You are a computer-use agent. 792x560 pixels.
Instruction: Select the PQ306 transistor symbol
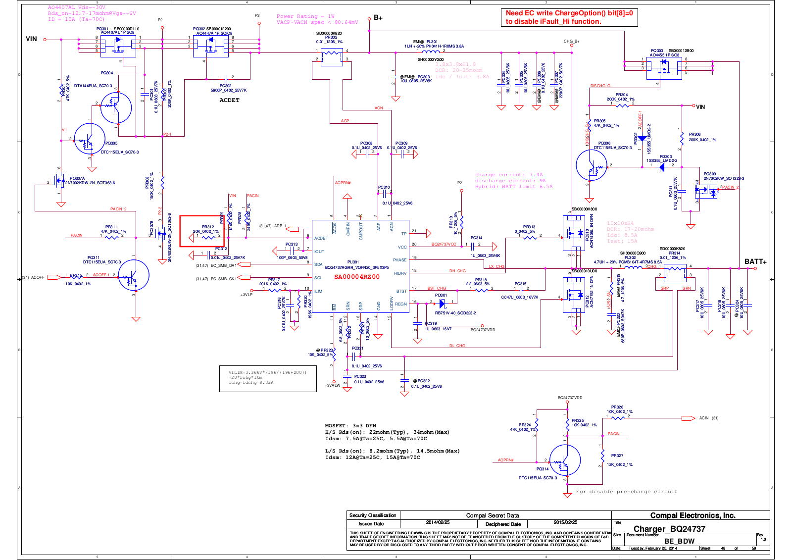[x=592, y=165]
